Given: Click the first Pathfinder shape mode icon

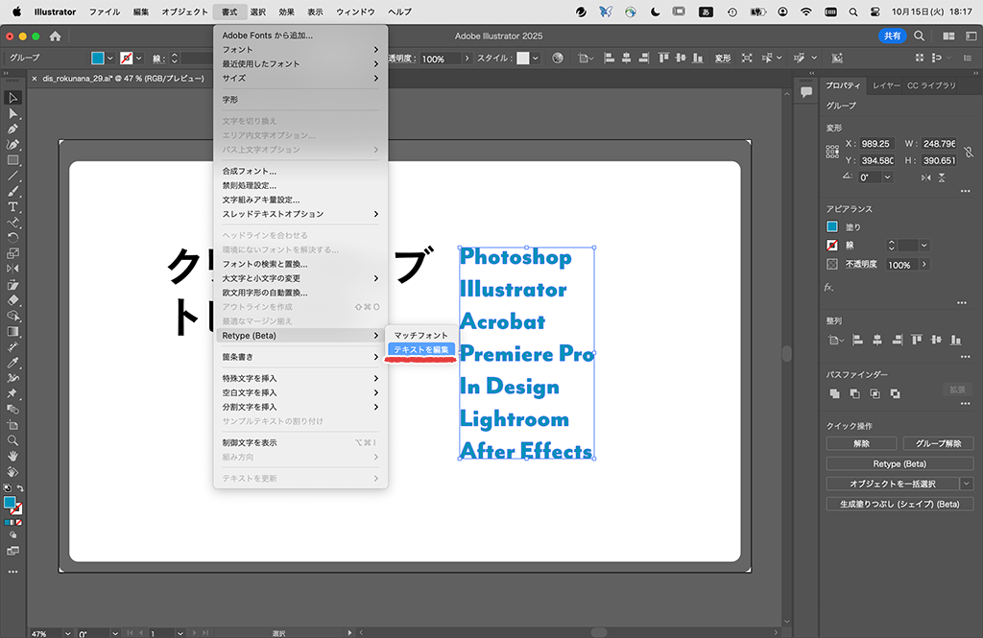Looking at the screenshot, I should 834,393.
